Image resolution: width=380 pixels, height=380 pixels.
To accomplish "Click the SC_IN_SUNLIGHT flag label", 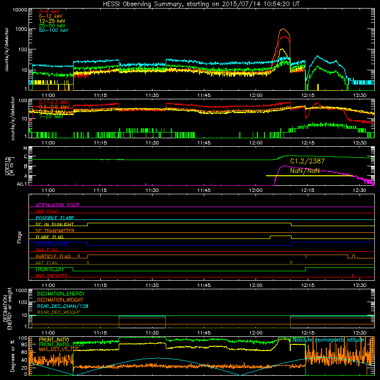I will (55, 224).
